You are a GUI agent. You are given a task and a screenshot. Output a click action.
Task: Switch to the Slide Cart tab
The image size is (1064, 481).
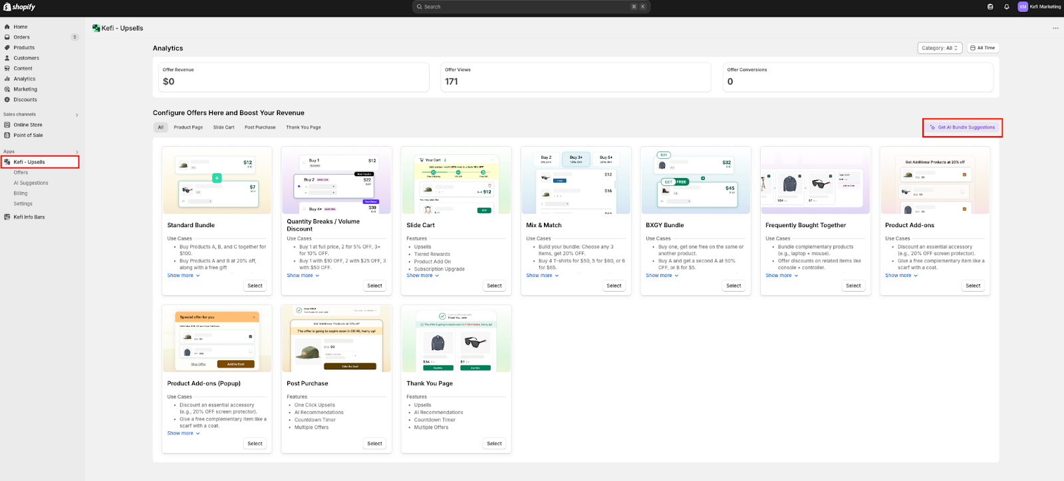point(223,128)
